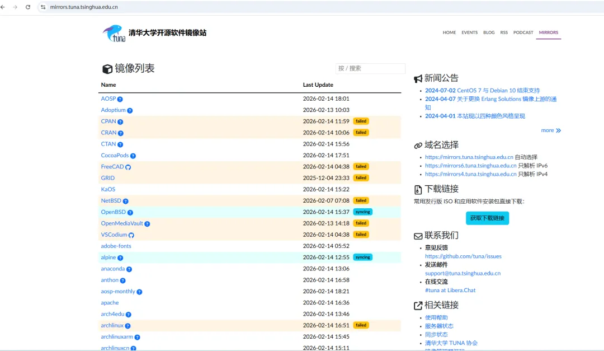Viewport: 604px width, 351px height.
Task: Open the NetBSD help icon
Action: [x=126, y=201]
